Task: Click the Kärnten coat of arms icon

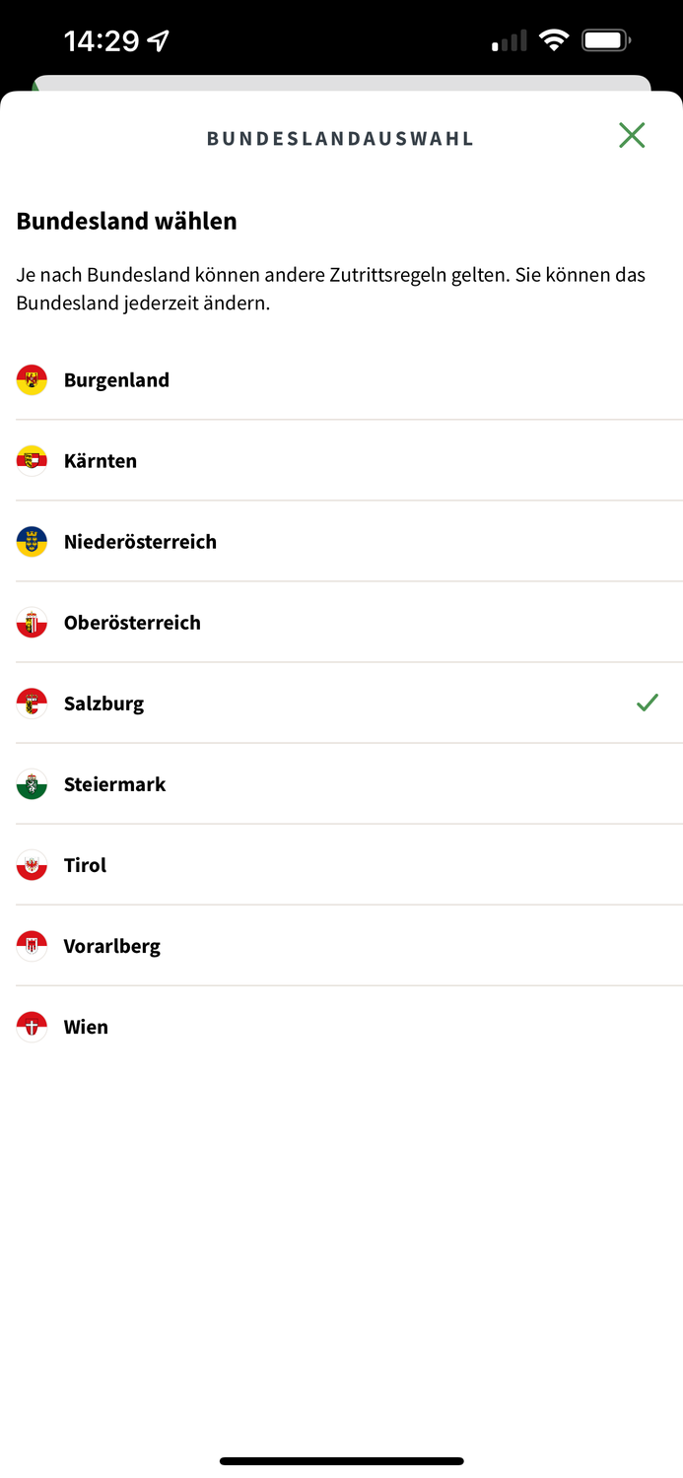Action: tap(31, 460)
